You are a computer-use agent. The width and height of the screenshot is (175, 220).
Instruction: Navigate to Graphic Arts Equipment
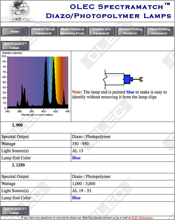pos(102,31)
